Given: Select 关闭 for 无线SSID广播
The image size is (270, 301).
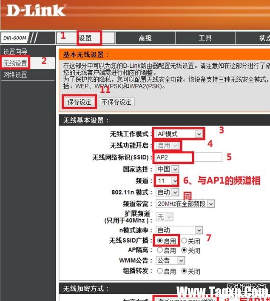Looking at the screenshot, I should tap(184, 241).
